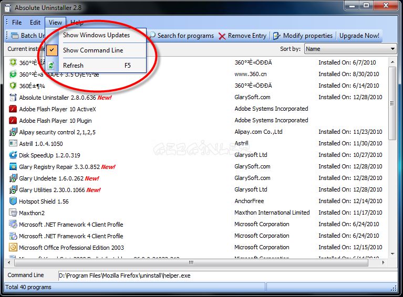The height and width of the screenshot is (297, 403).
Task: Click www.360.cn publisher text
Action: coord(250,74)
